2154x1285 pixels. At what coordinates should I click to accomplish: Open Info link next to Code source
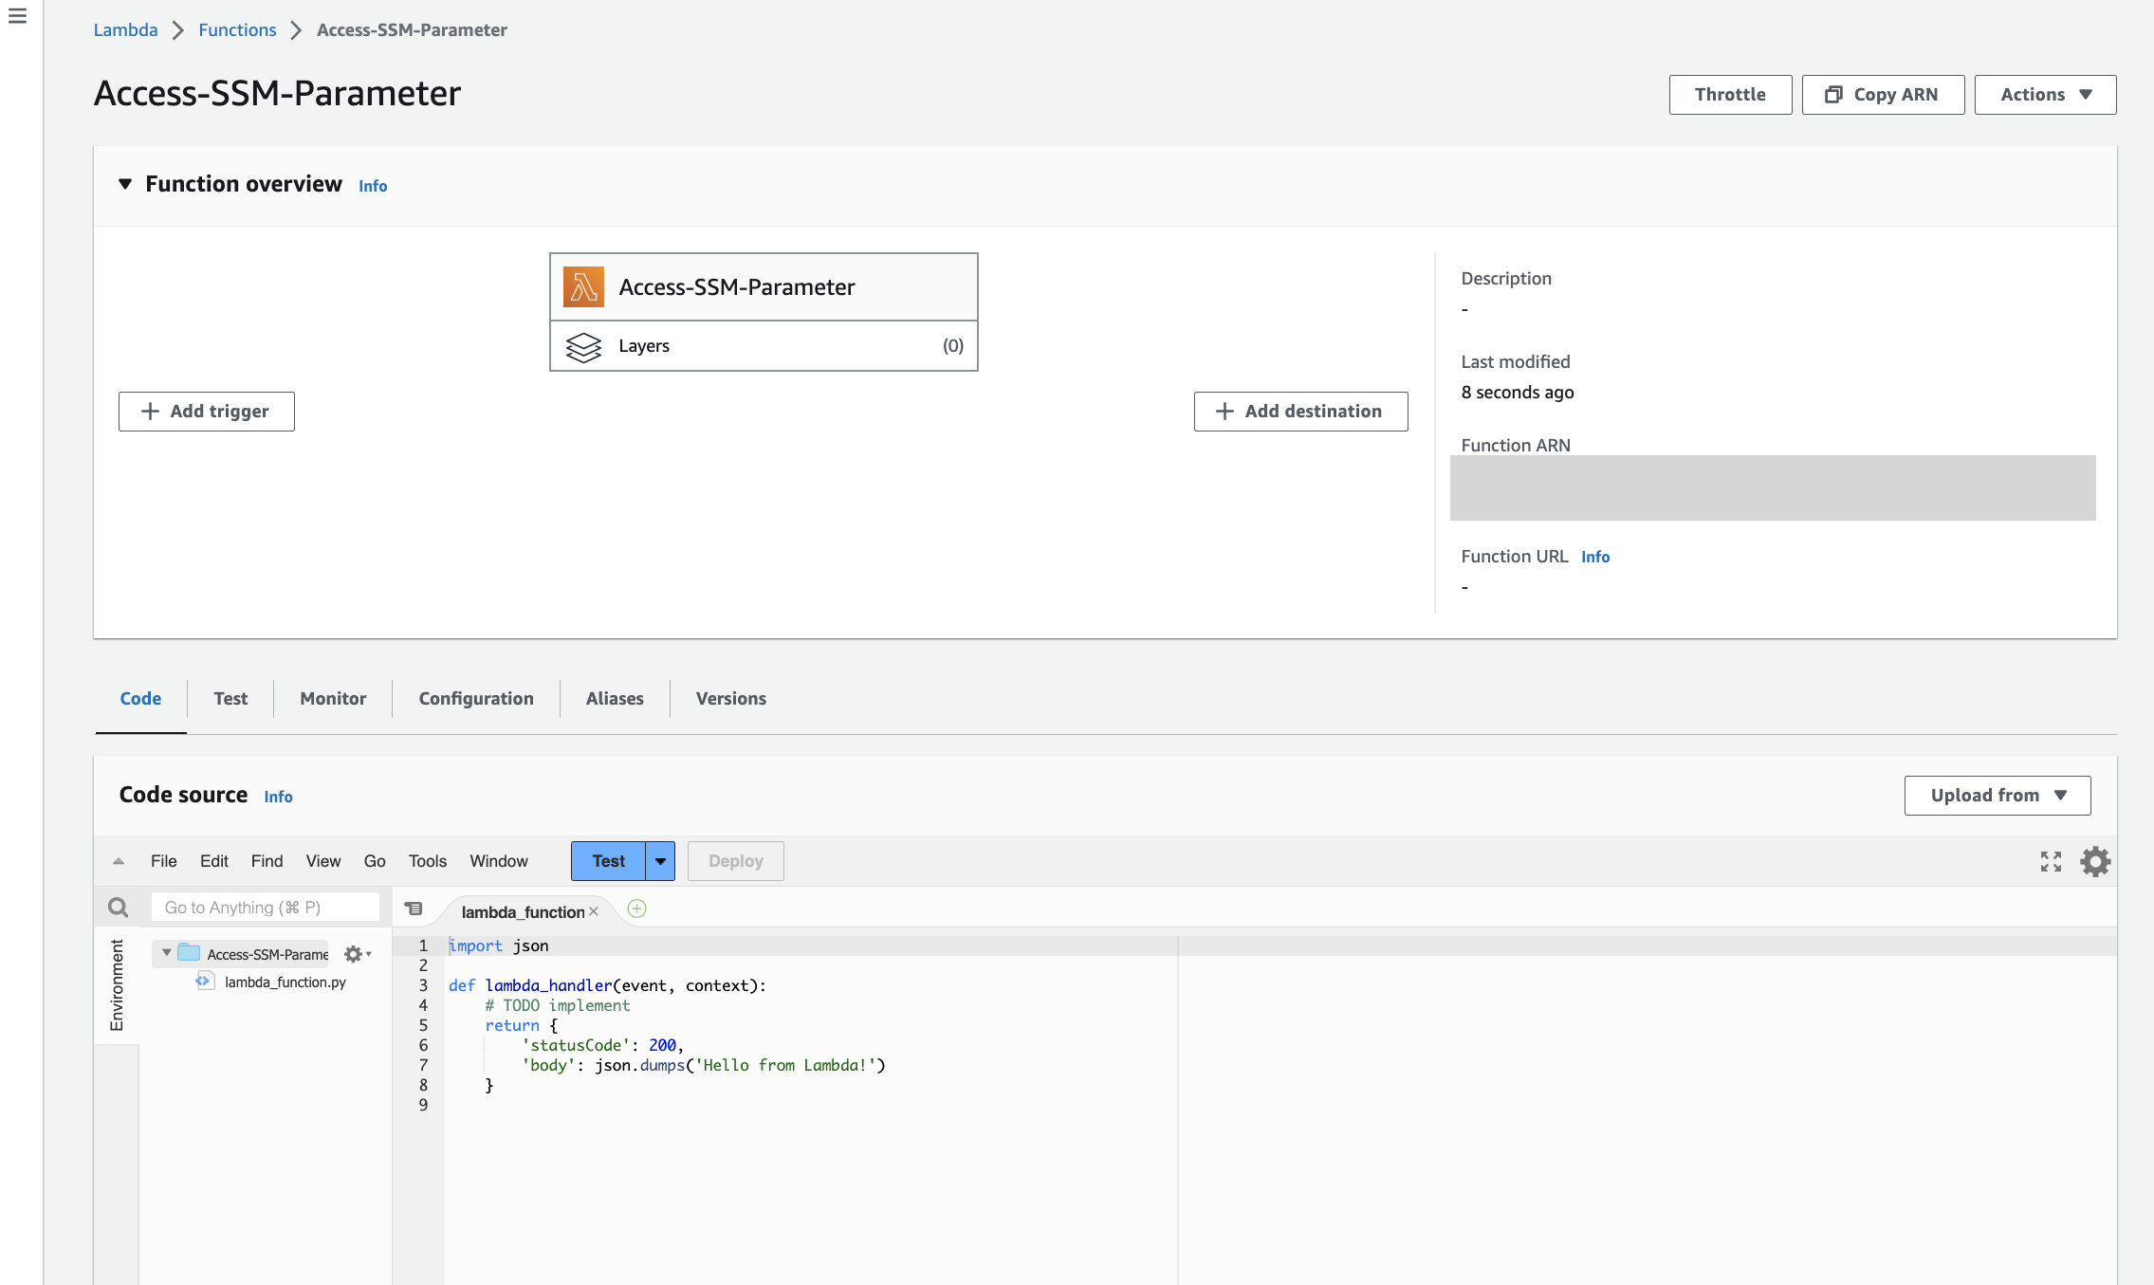(x=278, y=798)
